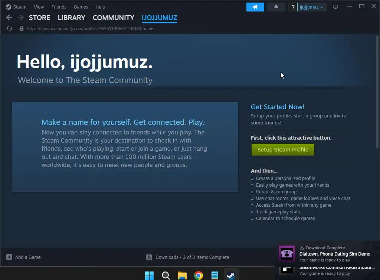The height and width of the screenshot is (280, 380).
Task: Go forward with the right arrow
Action: pos(21,17)
